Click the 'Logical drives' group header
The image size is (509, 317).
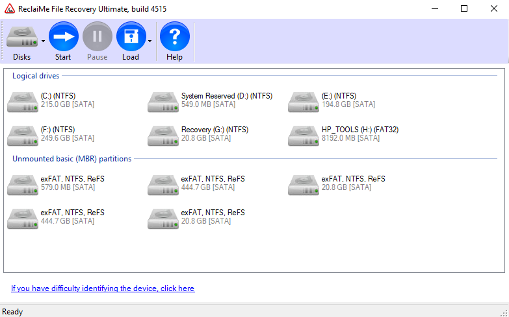pyautogui.click(x=36, y=76)
